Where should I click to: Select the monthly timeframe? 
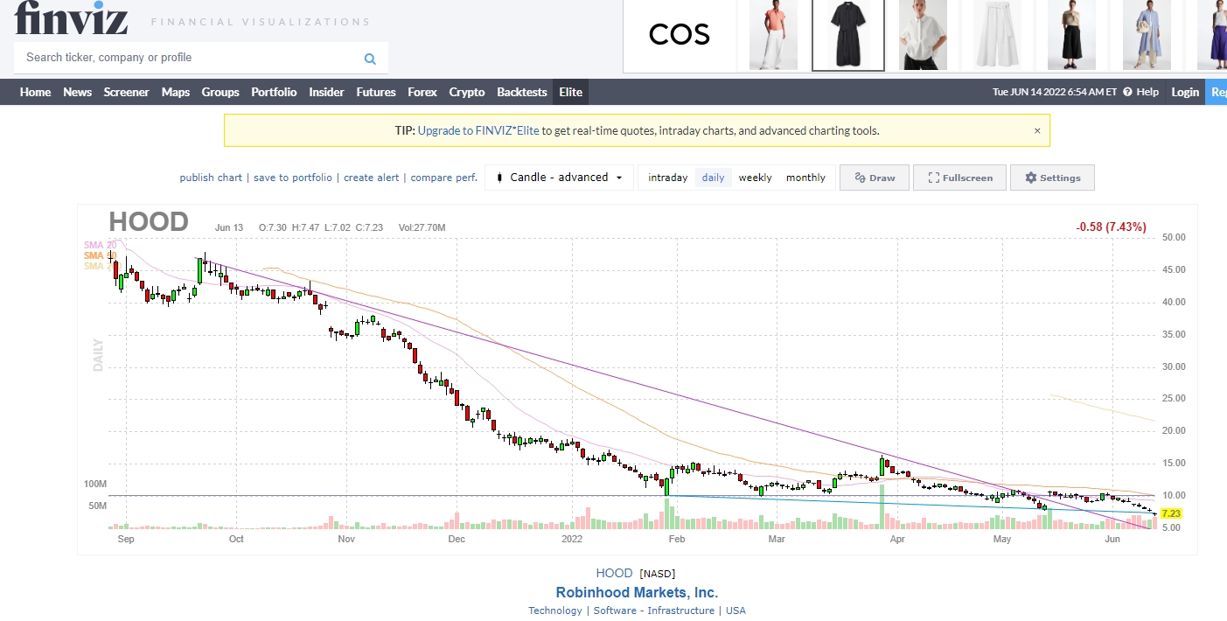(x=805, y=178)
